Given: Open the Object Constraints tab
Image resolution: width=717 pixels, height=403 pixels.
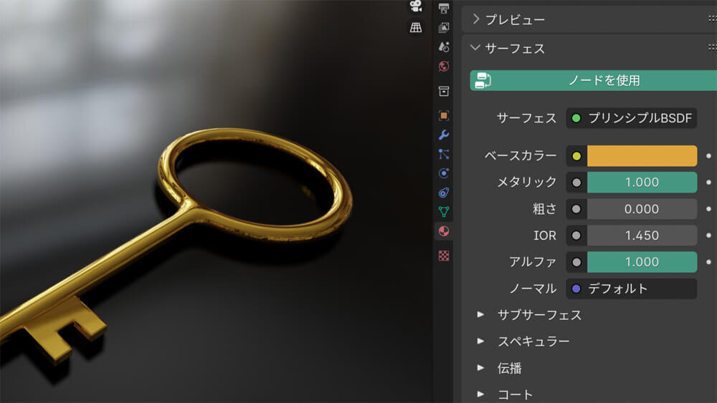Looking at the screenshot, I should click(x=444, y=193).
